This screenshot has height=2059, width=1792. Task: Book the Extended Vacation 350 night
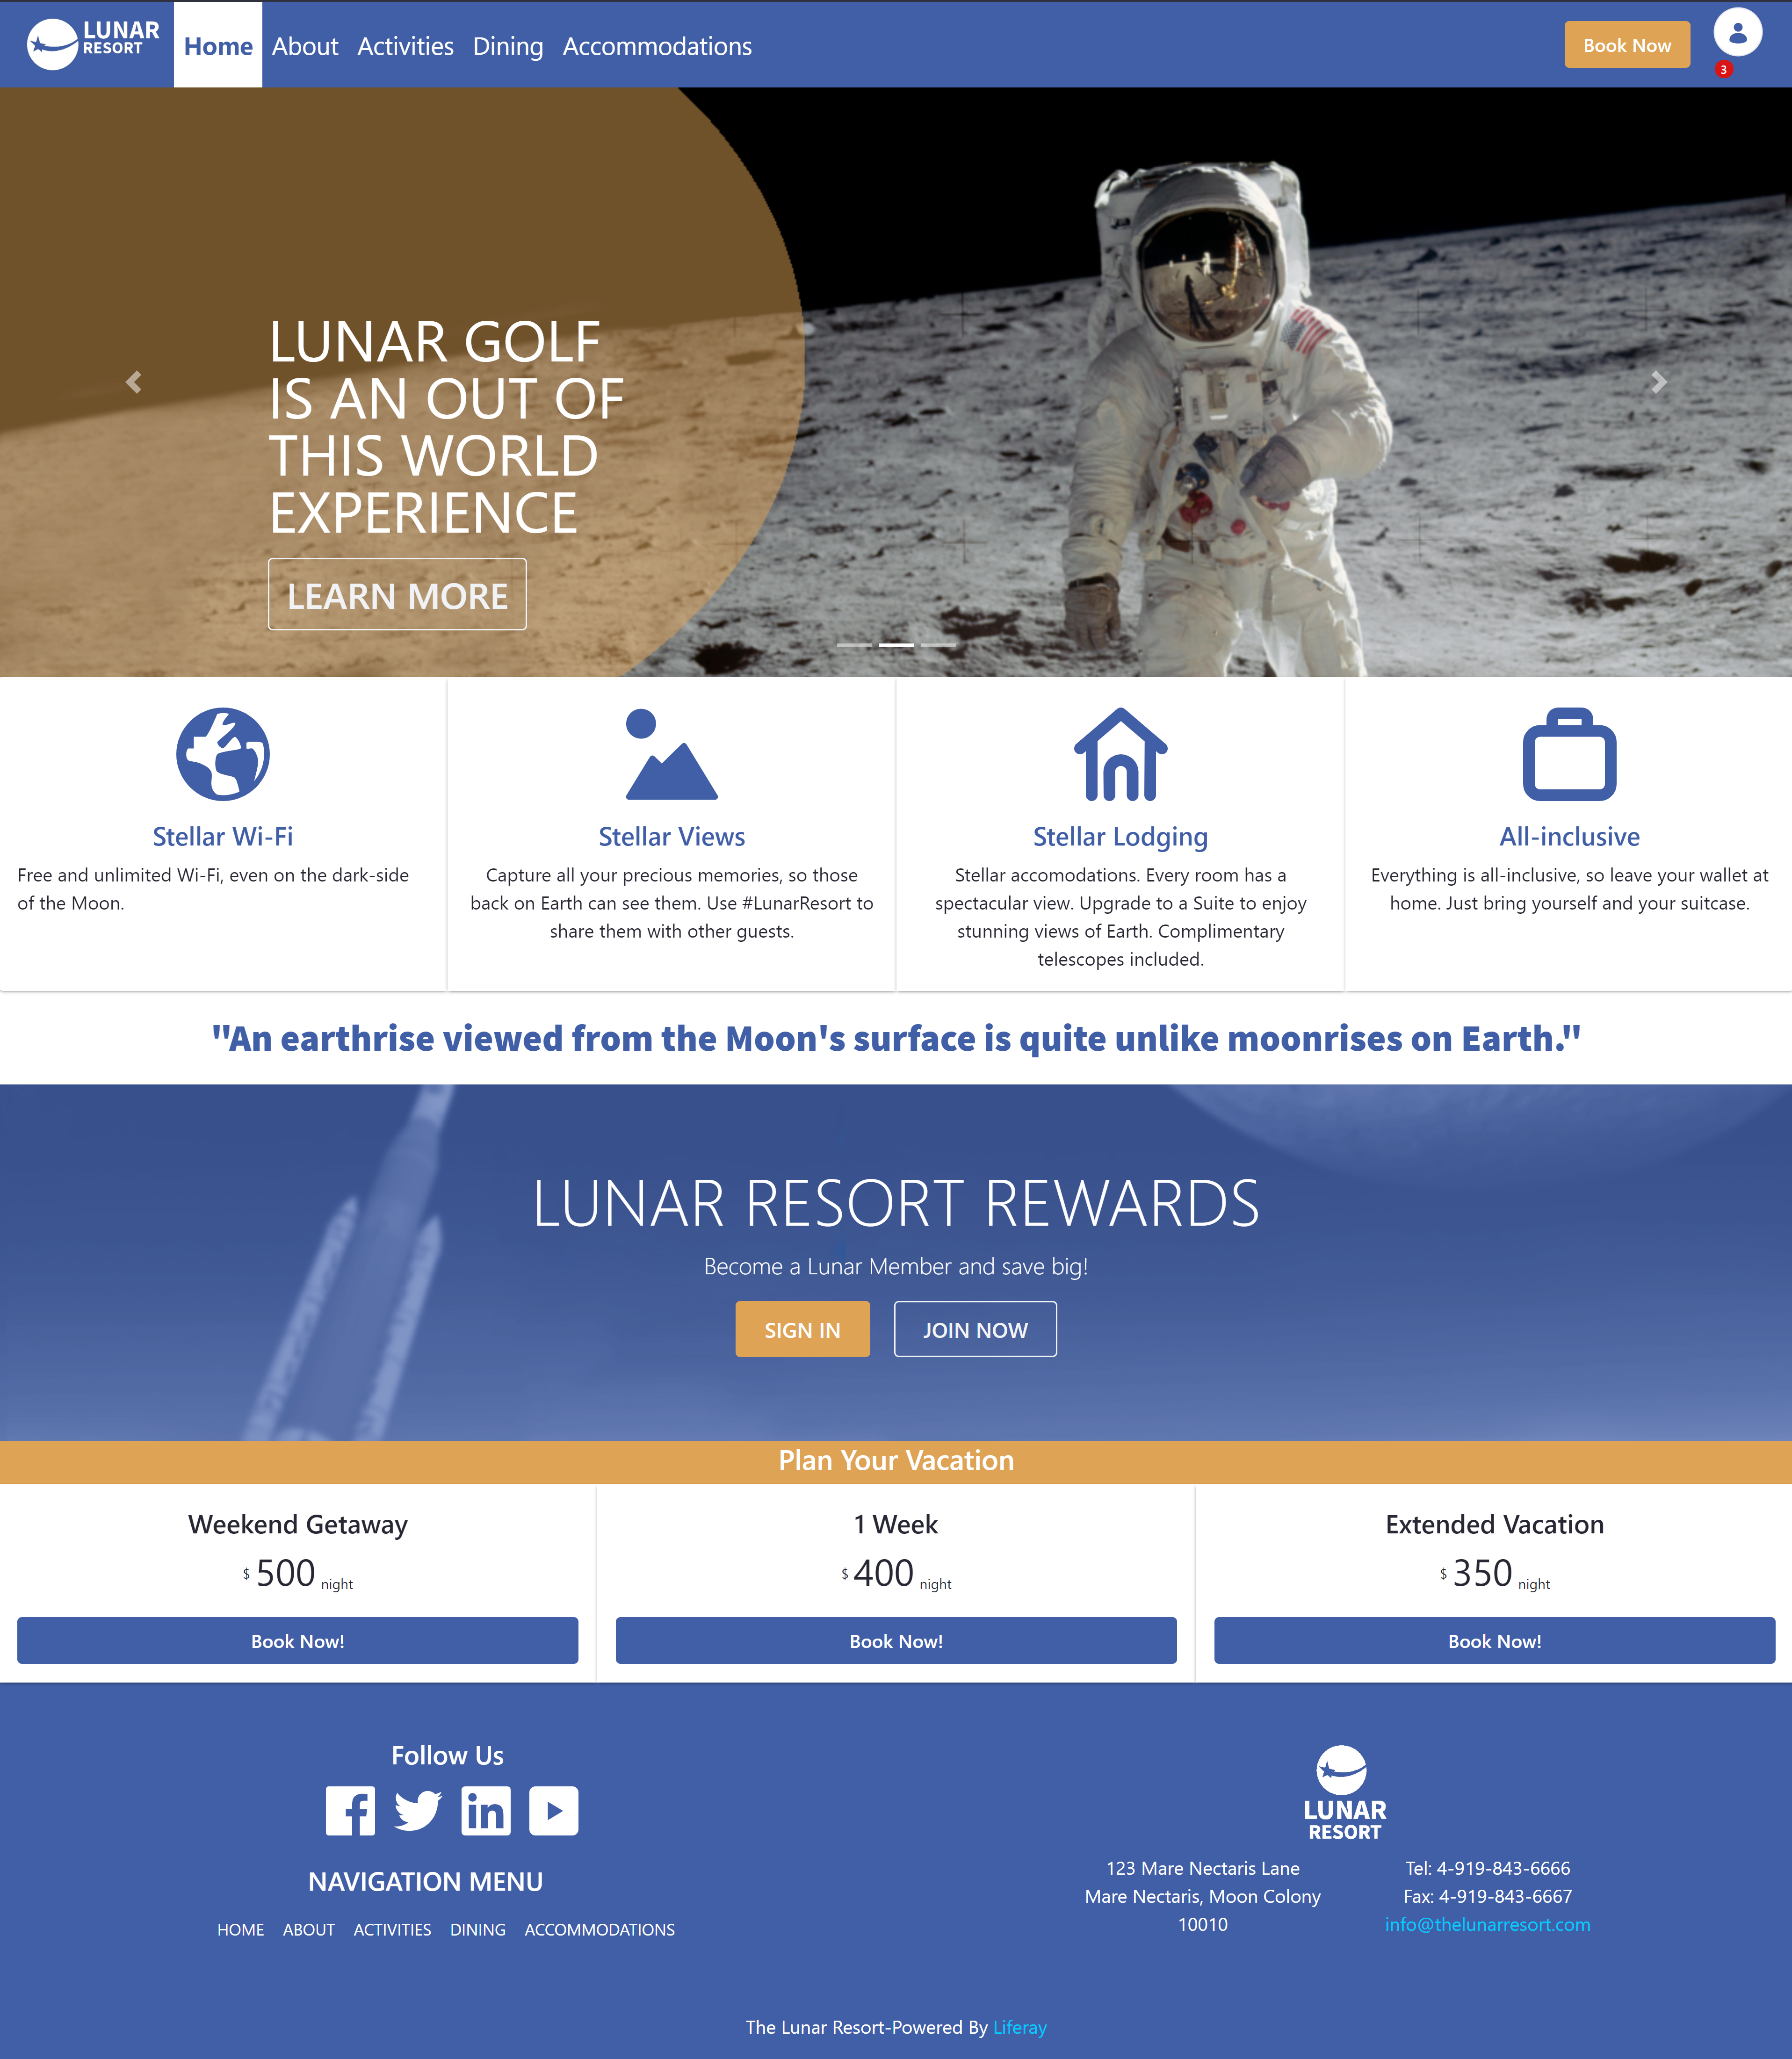1494,1640
